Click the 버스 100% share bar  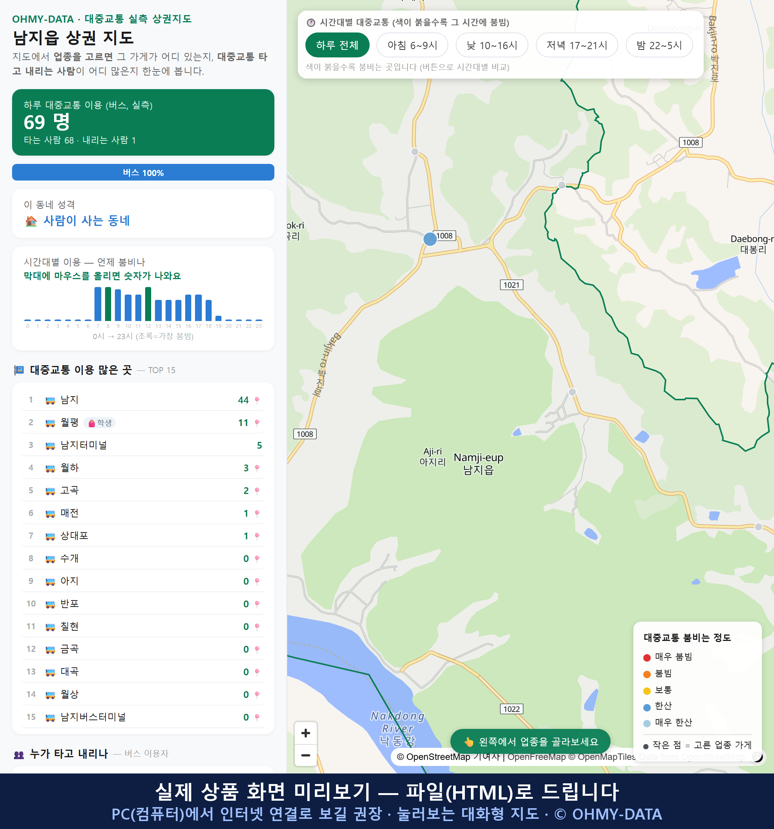[143, 172]
